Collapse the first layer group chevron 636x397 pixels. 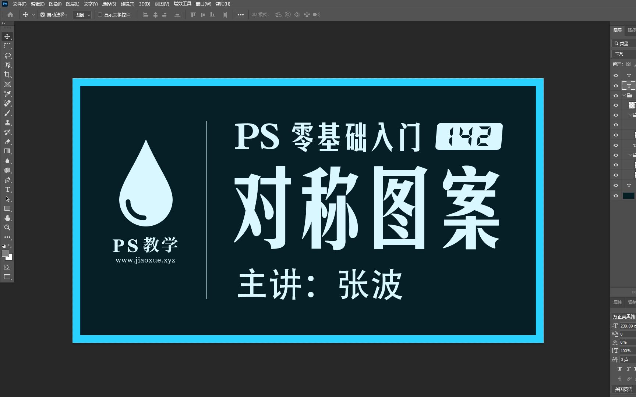[x=624, y=96]
